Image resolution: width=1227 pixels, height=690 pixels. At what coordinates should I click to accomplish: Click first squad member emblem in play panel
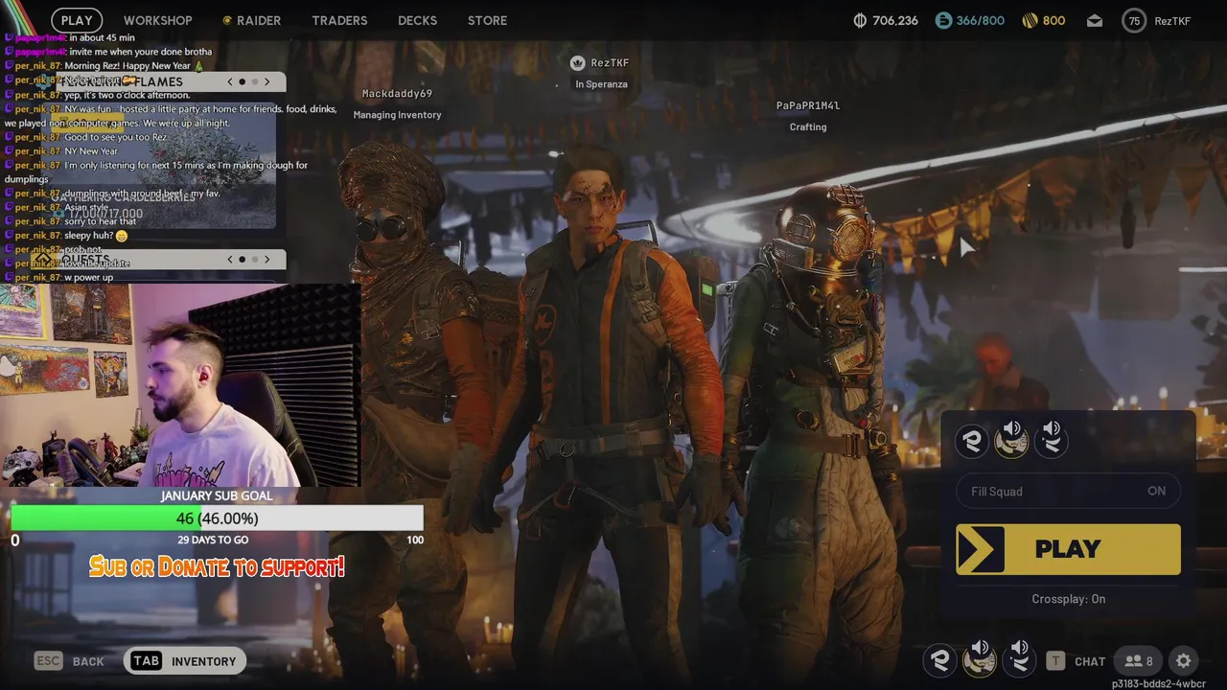click(972, 441)
